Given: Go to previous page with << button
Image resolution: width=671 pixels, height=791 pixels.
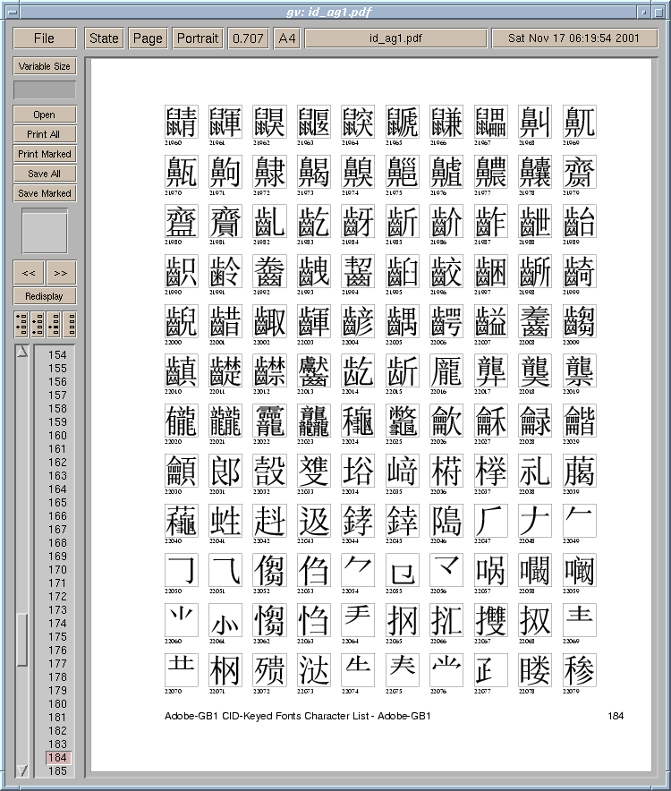Looking at the screenshot, I should coord(29,273).
